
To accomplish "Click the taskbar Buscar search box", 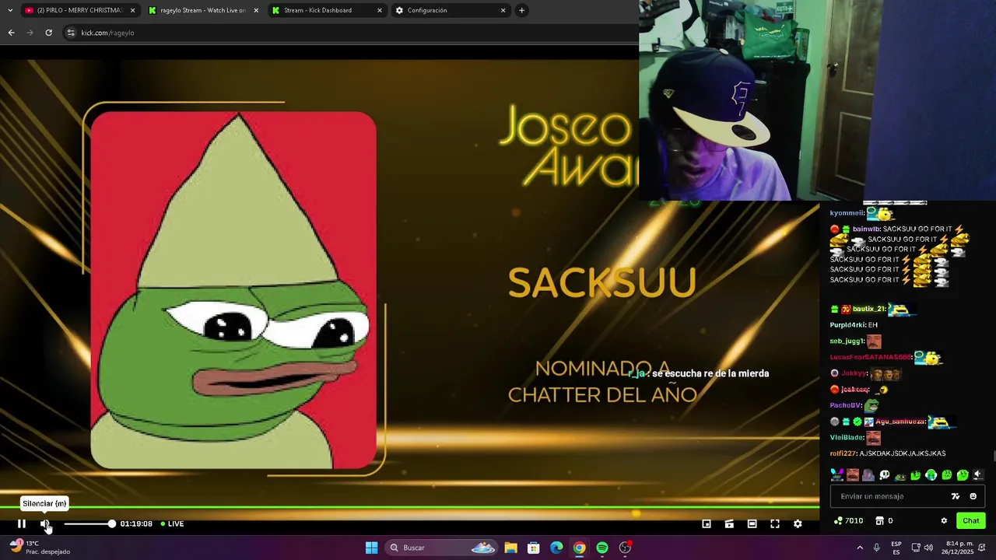I will click(442, 548).
